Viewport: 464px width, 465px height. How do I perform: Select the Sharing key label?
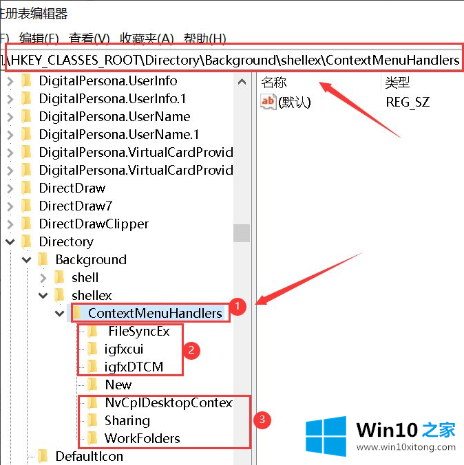tap(127, 421)
